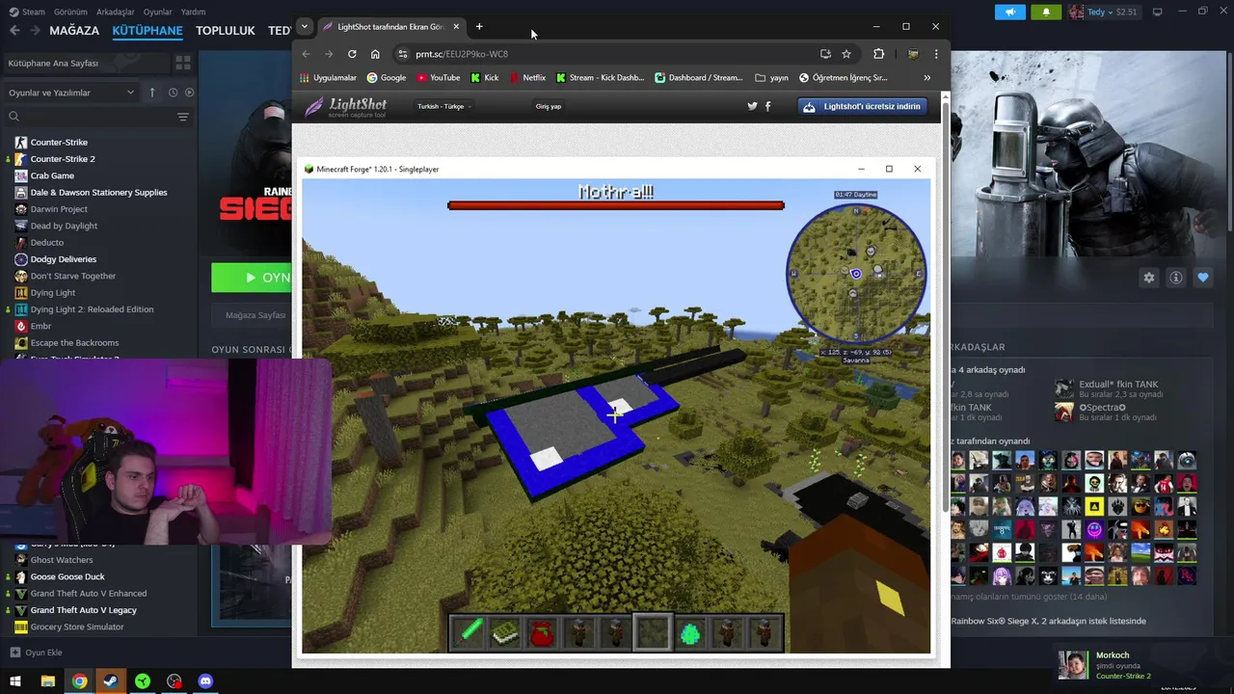The image size is (1234, 694).
Task: Open Turkish - Türkçe language dropdown
Action: (x=444, y=106)
